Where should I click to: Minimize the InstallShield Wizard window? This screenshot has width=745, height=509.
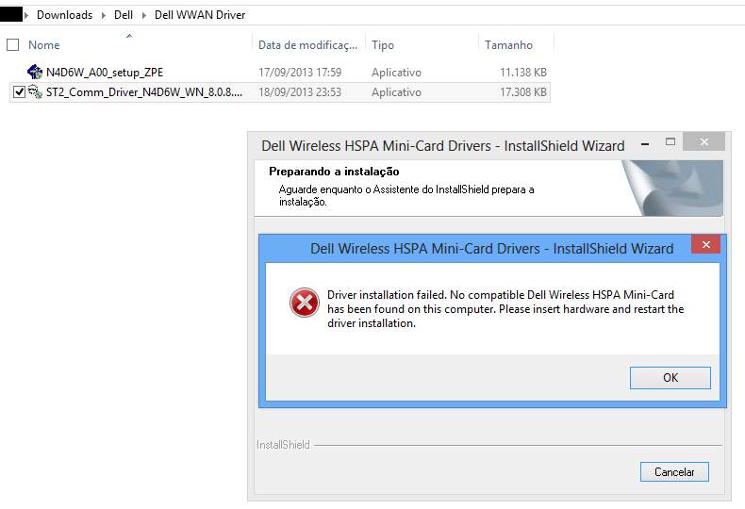[645, 143]
